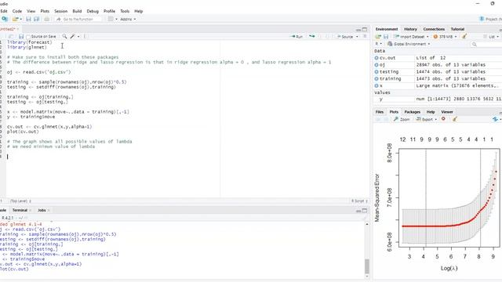Source the script file
Image resolution: width=502 pixels, height=282 pixels.
pyautogui.click(x=345, y=37)
